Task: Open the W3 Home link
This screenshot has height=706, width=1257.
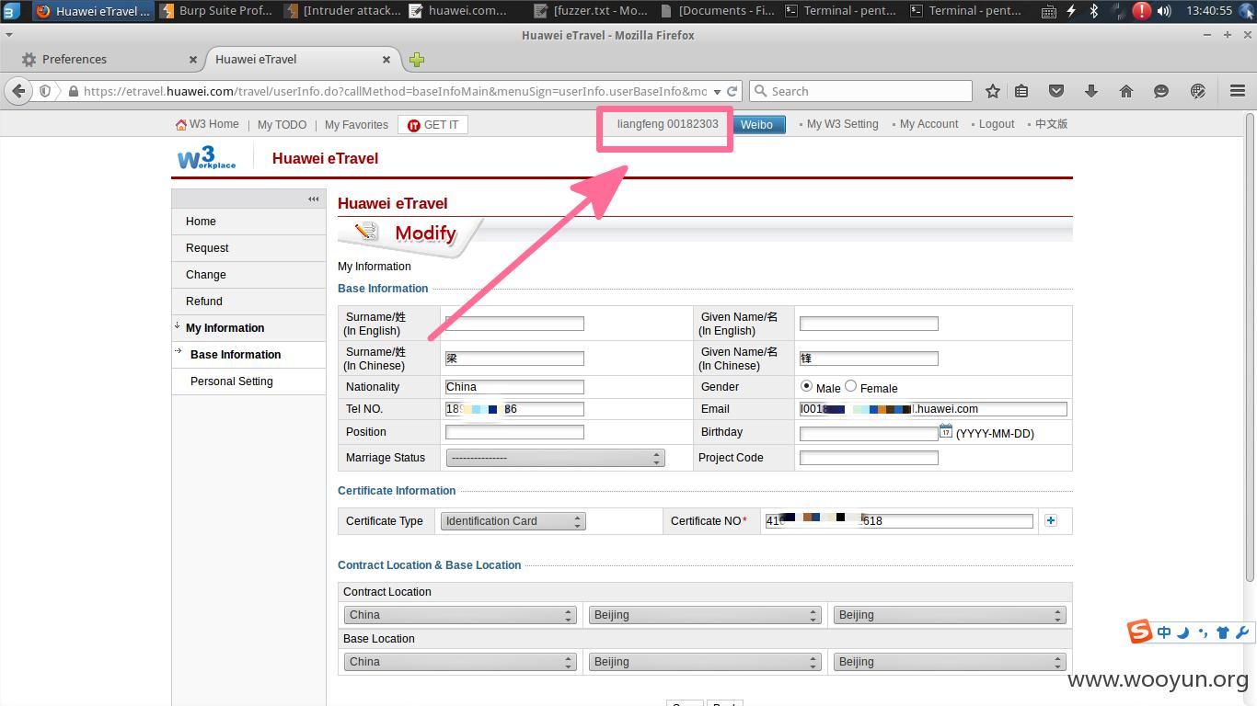Action: [207, 124]
